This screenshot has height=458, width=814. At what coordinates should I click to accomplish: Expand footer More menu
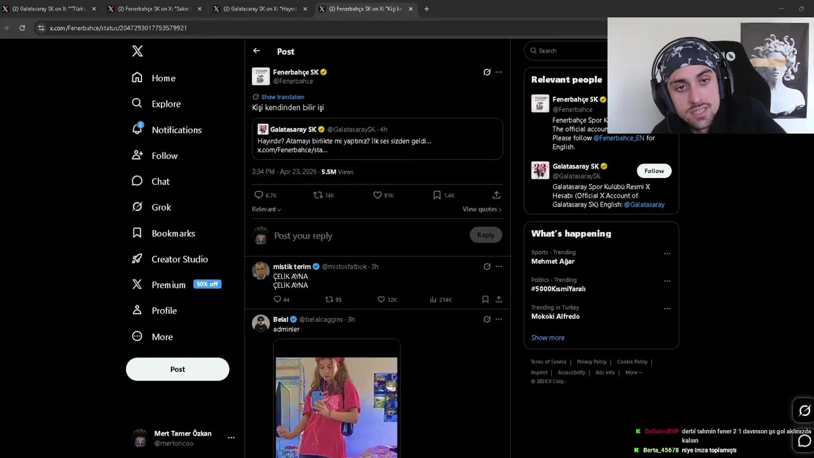[x=633, y=373]
